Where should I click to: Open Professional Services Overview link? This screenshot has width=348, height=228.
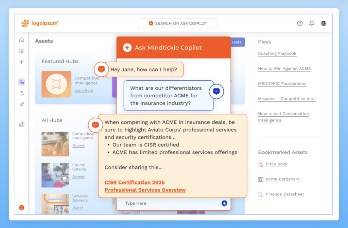145,190
